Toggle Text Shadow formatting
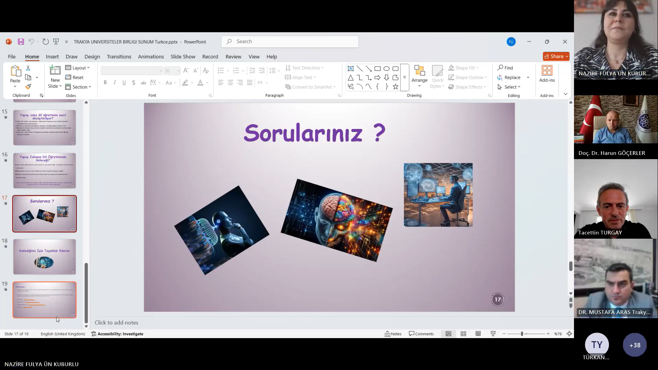This screenshot has height=370, width=658. coord(133,82)
